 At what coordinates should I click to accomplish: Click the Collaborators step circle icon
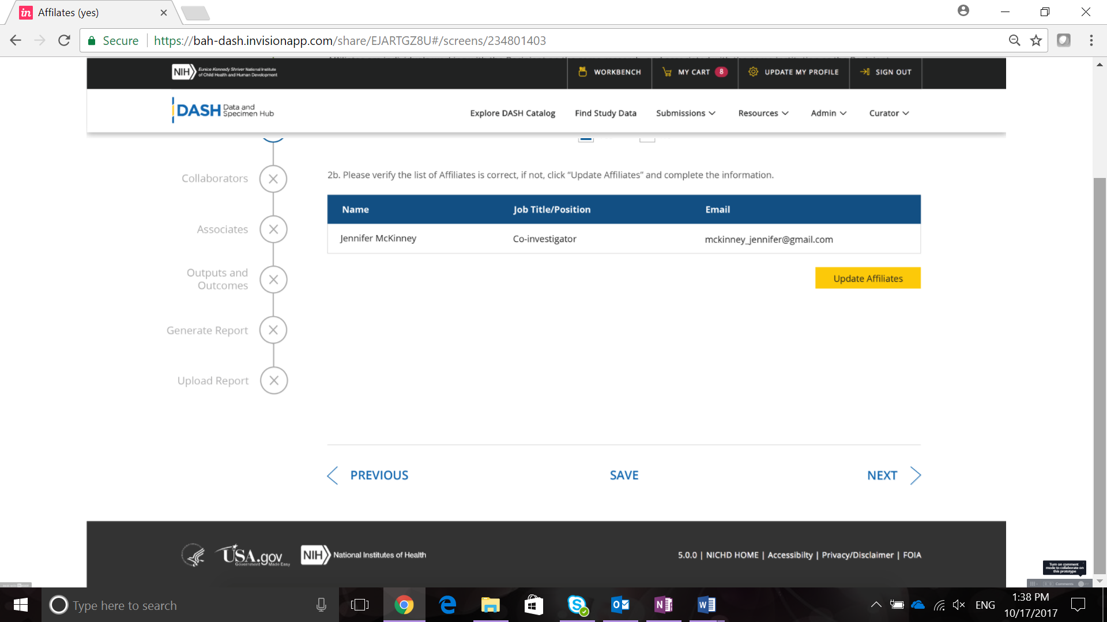(x=273, y=179)
